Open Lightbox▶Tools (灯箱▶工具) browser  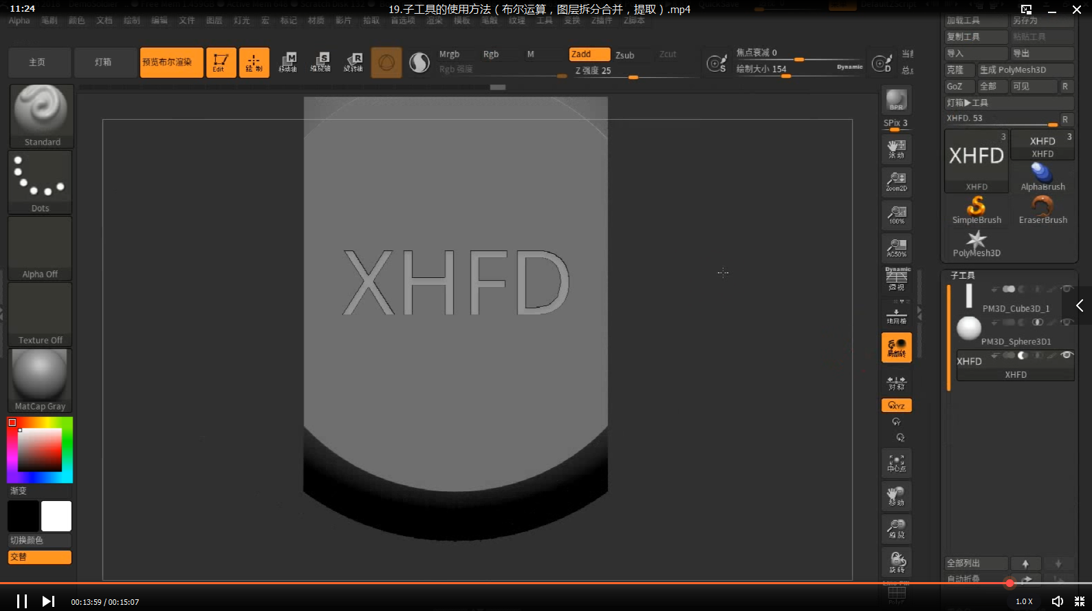pos(1009,103)
